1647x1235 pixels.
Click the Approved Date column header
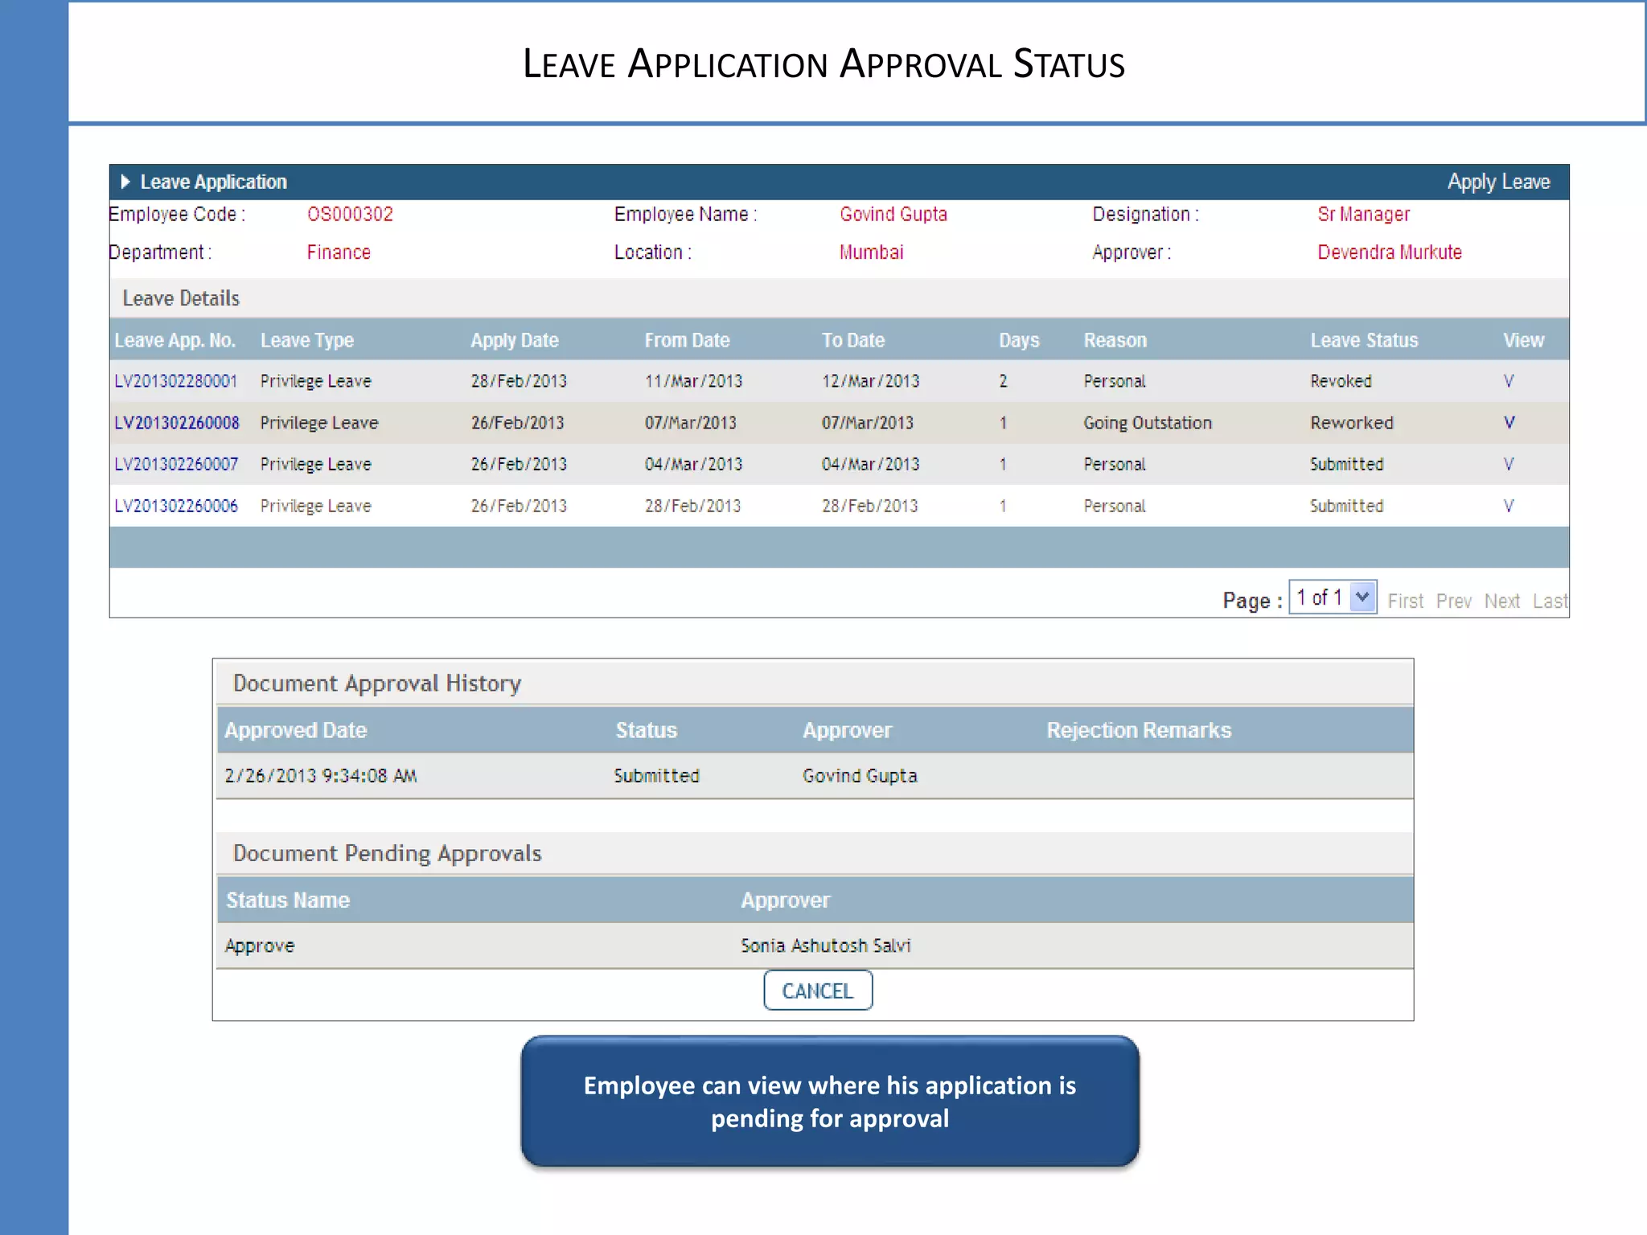tap(296, 730)
